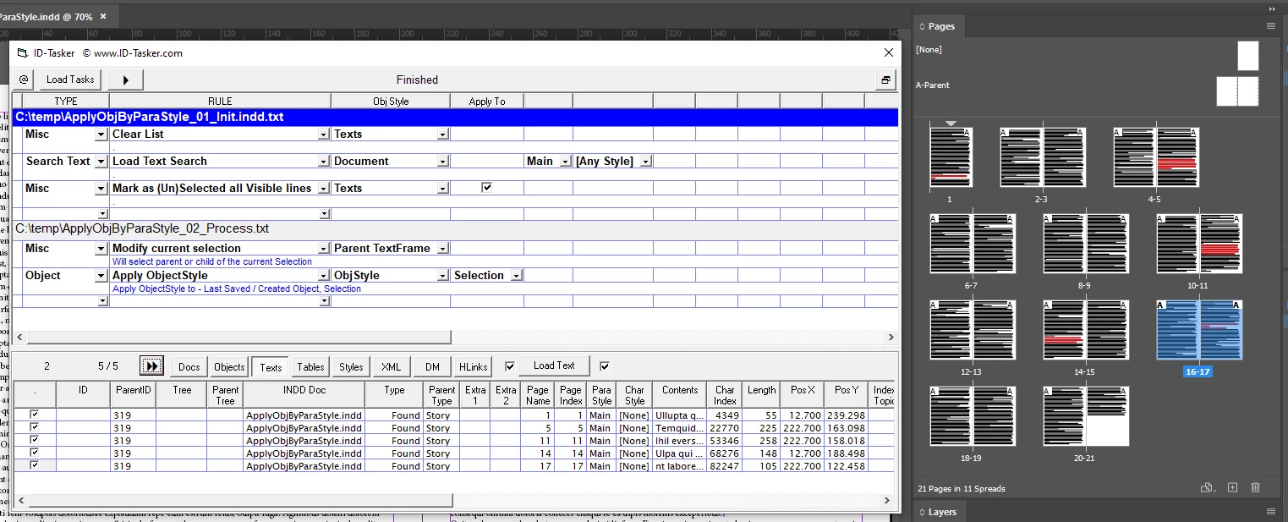Click the results table horizontal scrollbar
The image size is (1288, 522).
(241, 500)
